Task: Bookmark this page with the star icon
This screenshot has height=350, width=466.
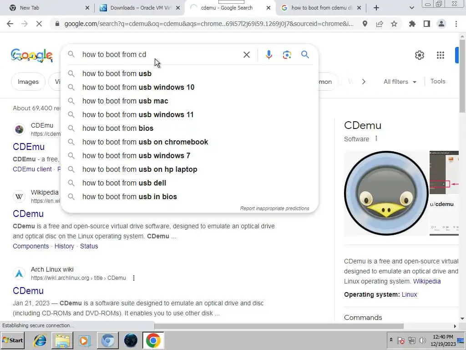Action: pyautogui.click(x=394, y=24)
